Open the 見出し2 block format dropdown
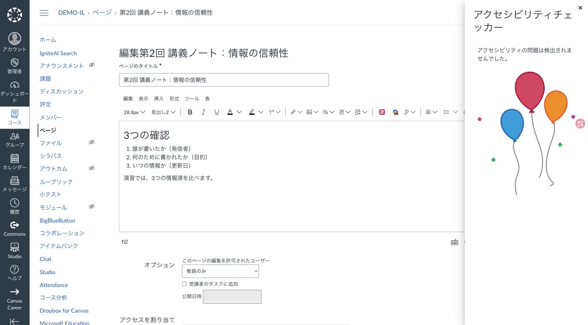Image resolution: width=588 pixels, height=325 pixels. click(163, 112)
